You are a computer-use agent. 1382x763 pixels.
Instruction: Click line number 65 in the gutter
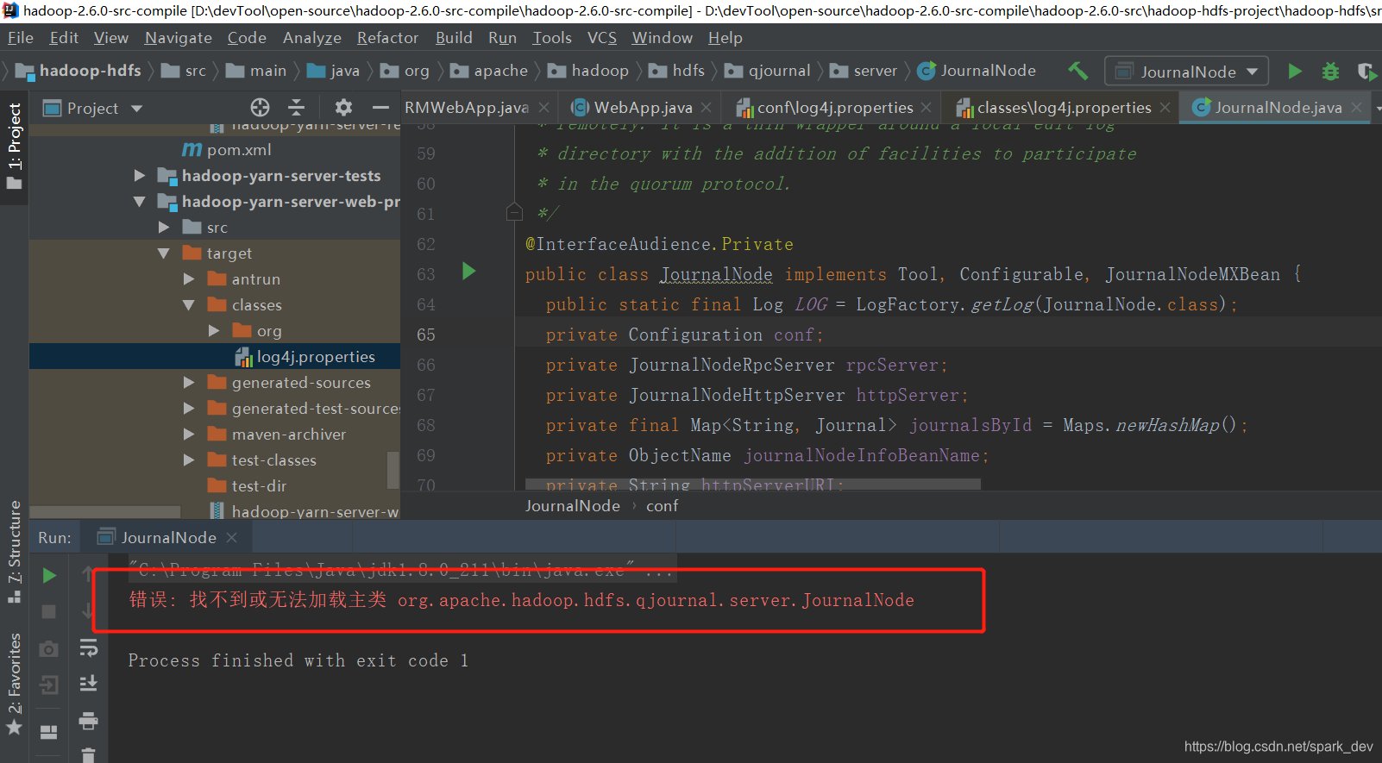coord(426,335)
